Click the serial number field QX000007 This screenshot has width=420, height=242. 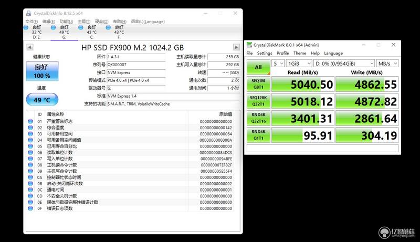[x=136, y=65]
